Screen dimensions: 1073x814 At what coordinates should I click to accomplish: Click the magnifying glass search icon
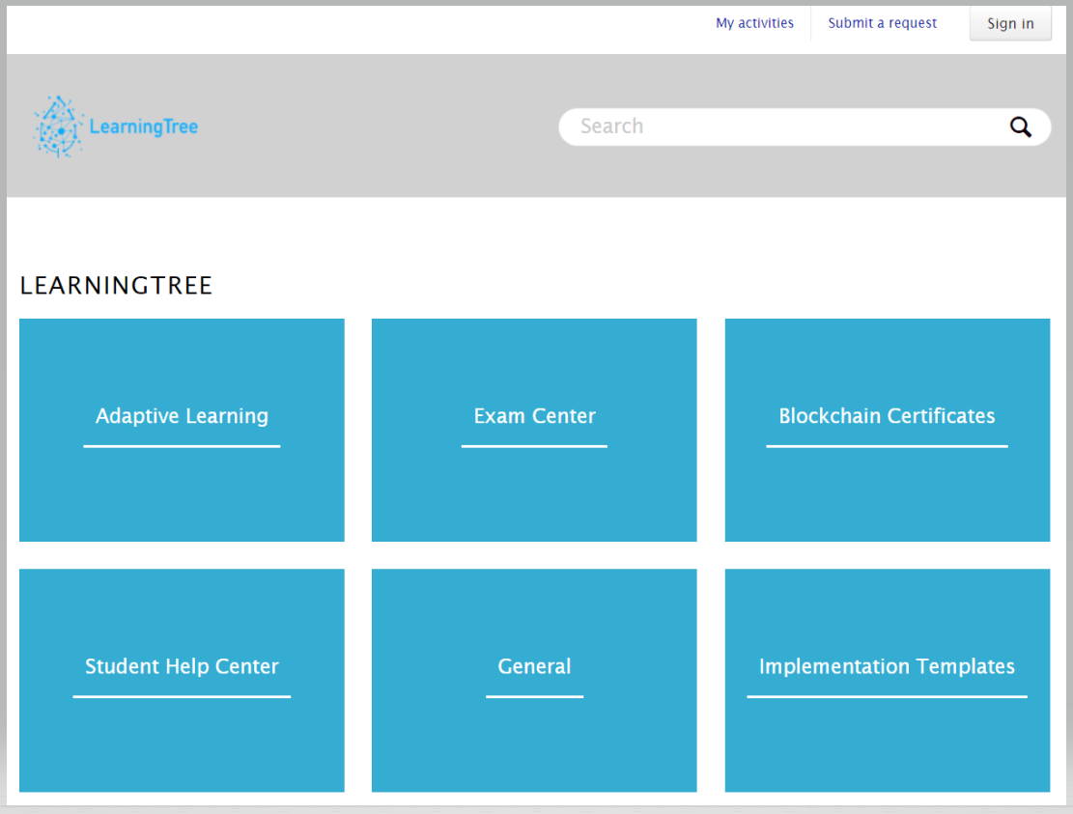[1020, 126]
